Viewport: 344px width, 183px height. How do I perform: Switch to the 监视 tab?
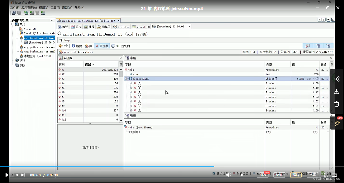(x=76, y=27)
